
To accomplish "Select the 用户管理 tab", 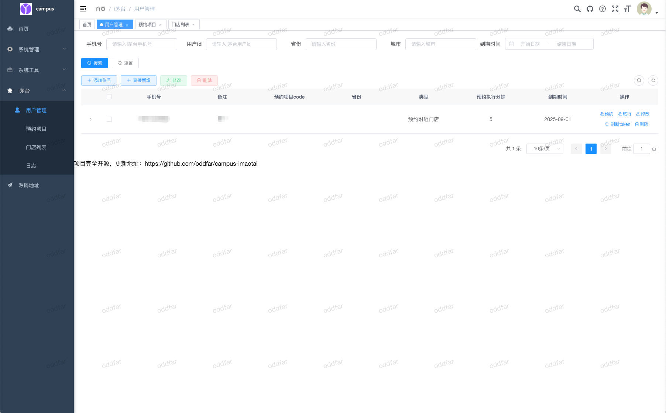I will (x=113, y=25).
